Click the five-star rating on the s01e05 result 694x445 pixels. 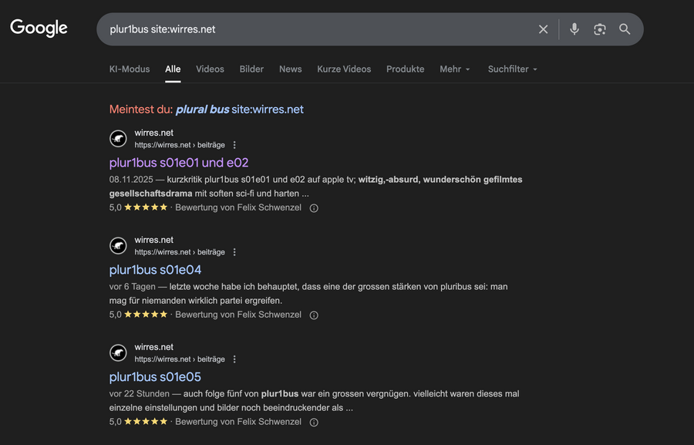(x=144, y=421)
